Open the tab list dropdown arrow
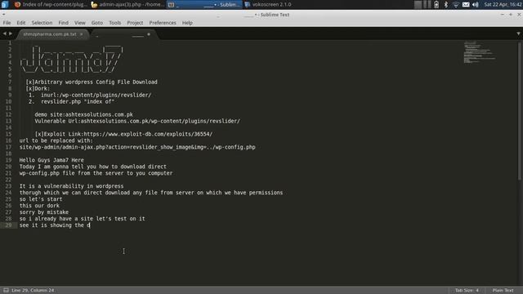 click(x=518, y=34)
